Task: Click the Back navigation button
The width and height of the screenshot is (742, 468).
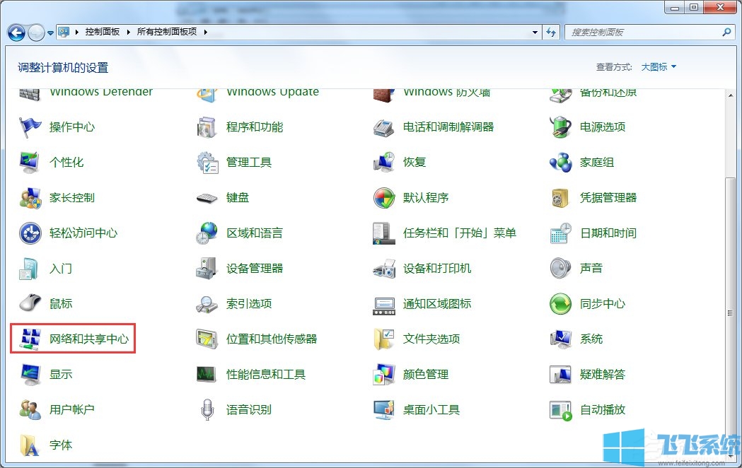Action: (x=16, y=33)
